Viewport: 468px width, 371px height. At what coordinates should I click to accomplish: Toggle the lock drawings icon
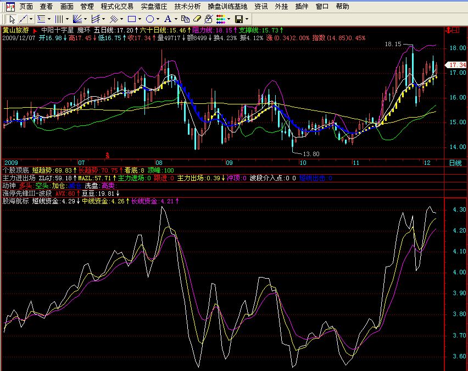209,19
